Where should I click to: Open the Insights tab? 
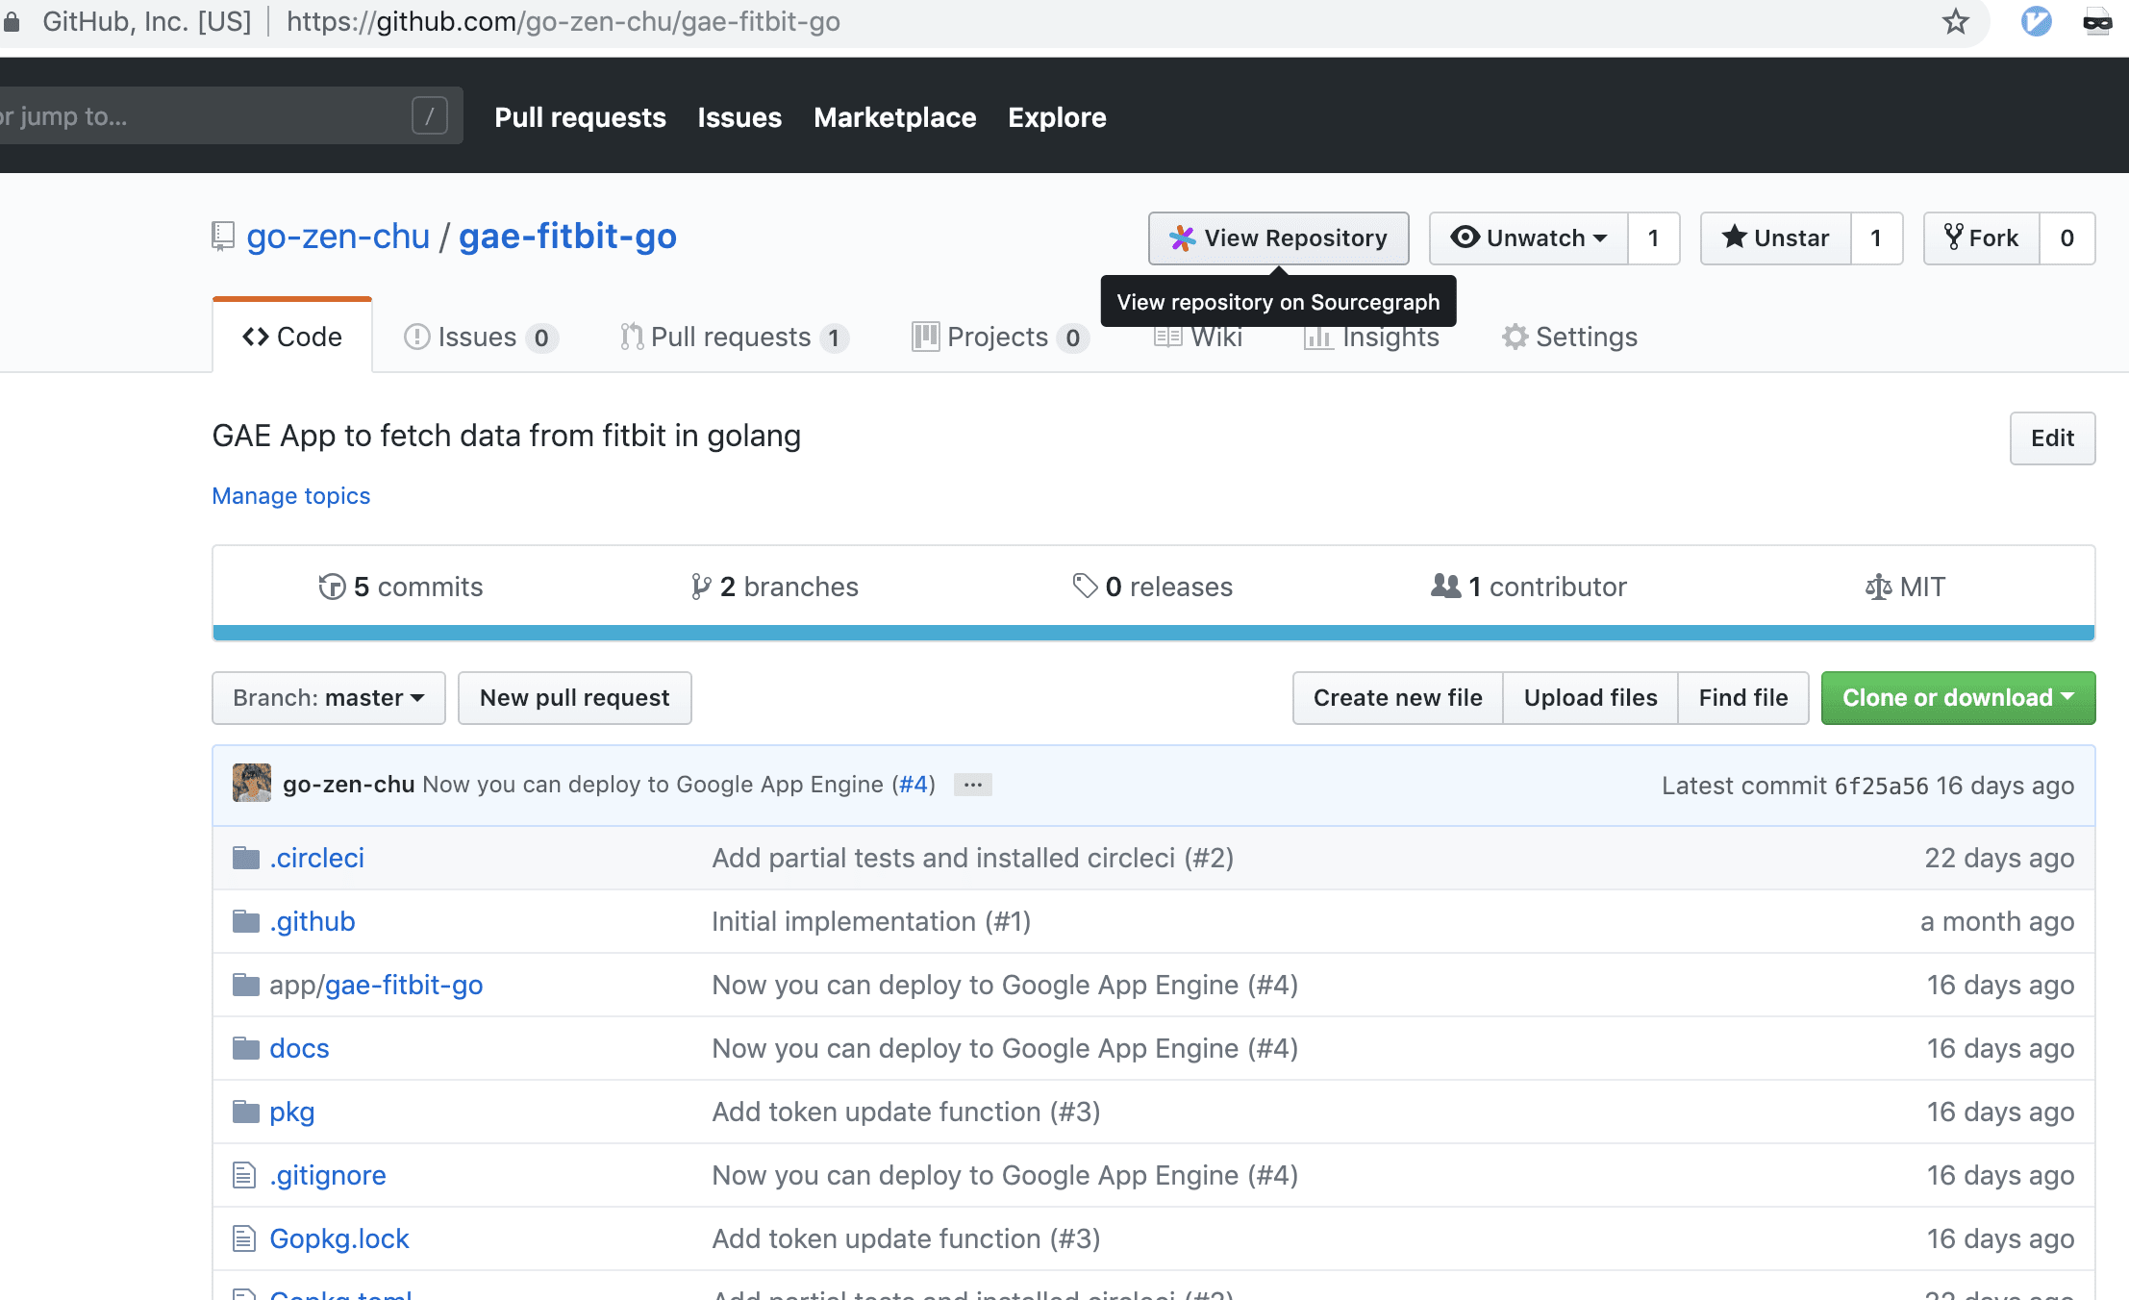(1372, 337)
